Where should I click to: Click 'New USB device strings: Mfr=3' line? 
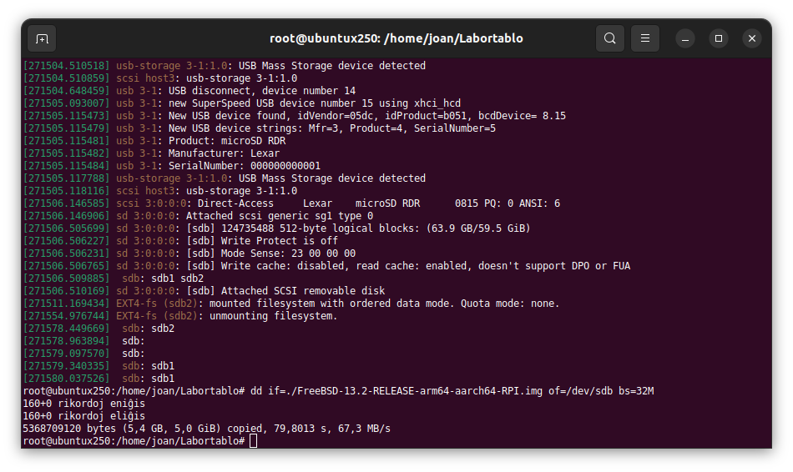(x=260, y=128)
